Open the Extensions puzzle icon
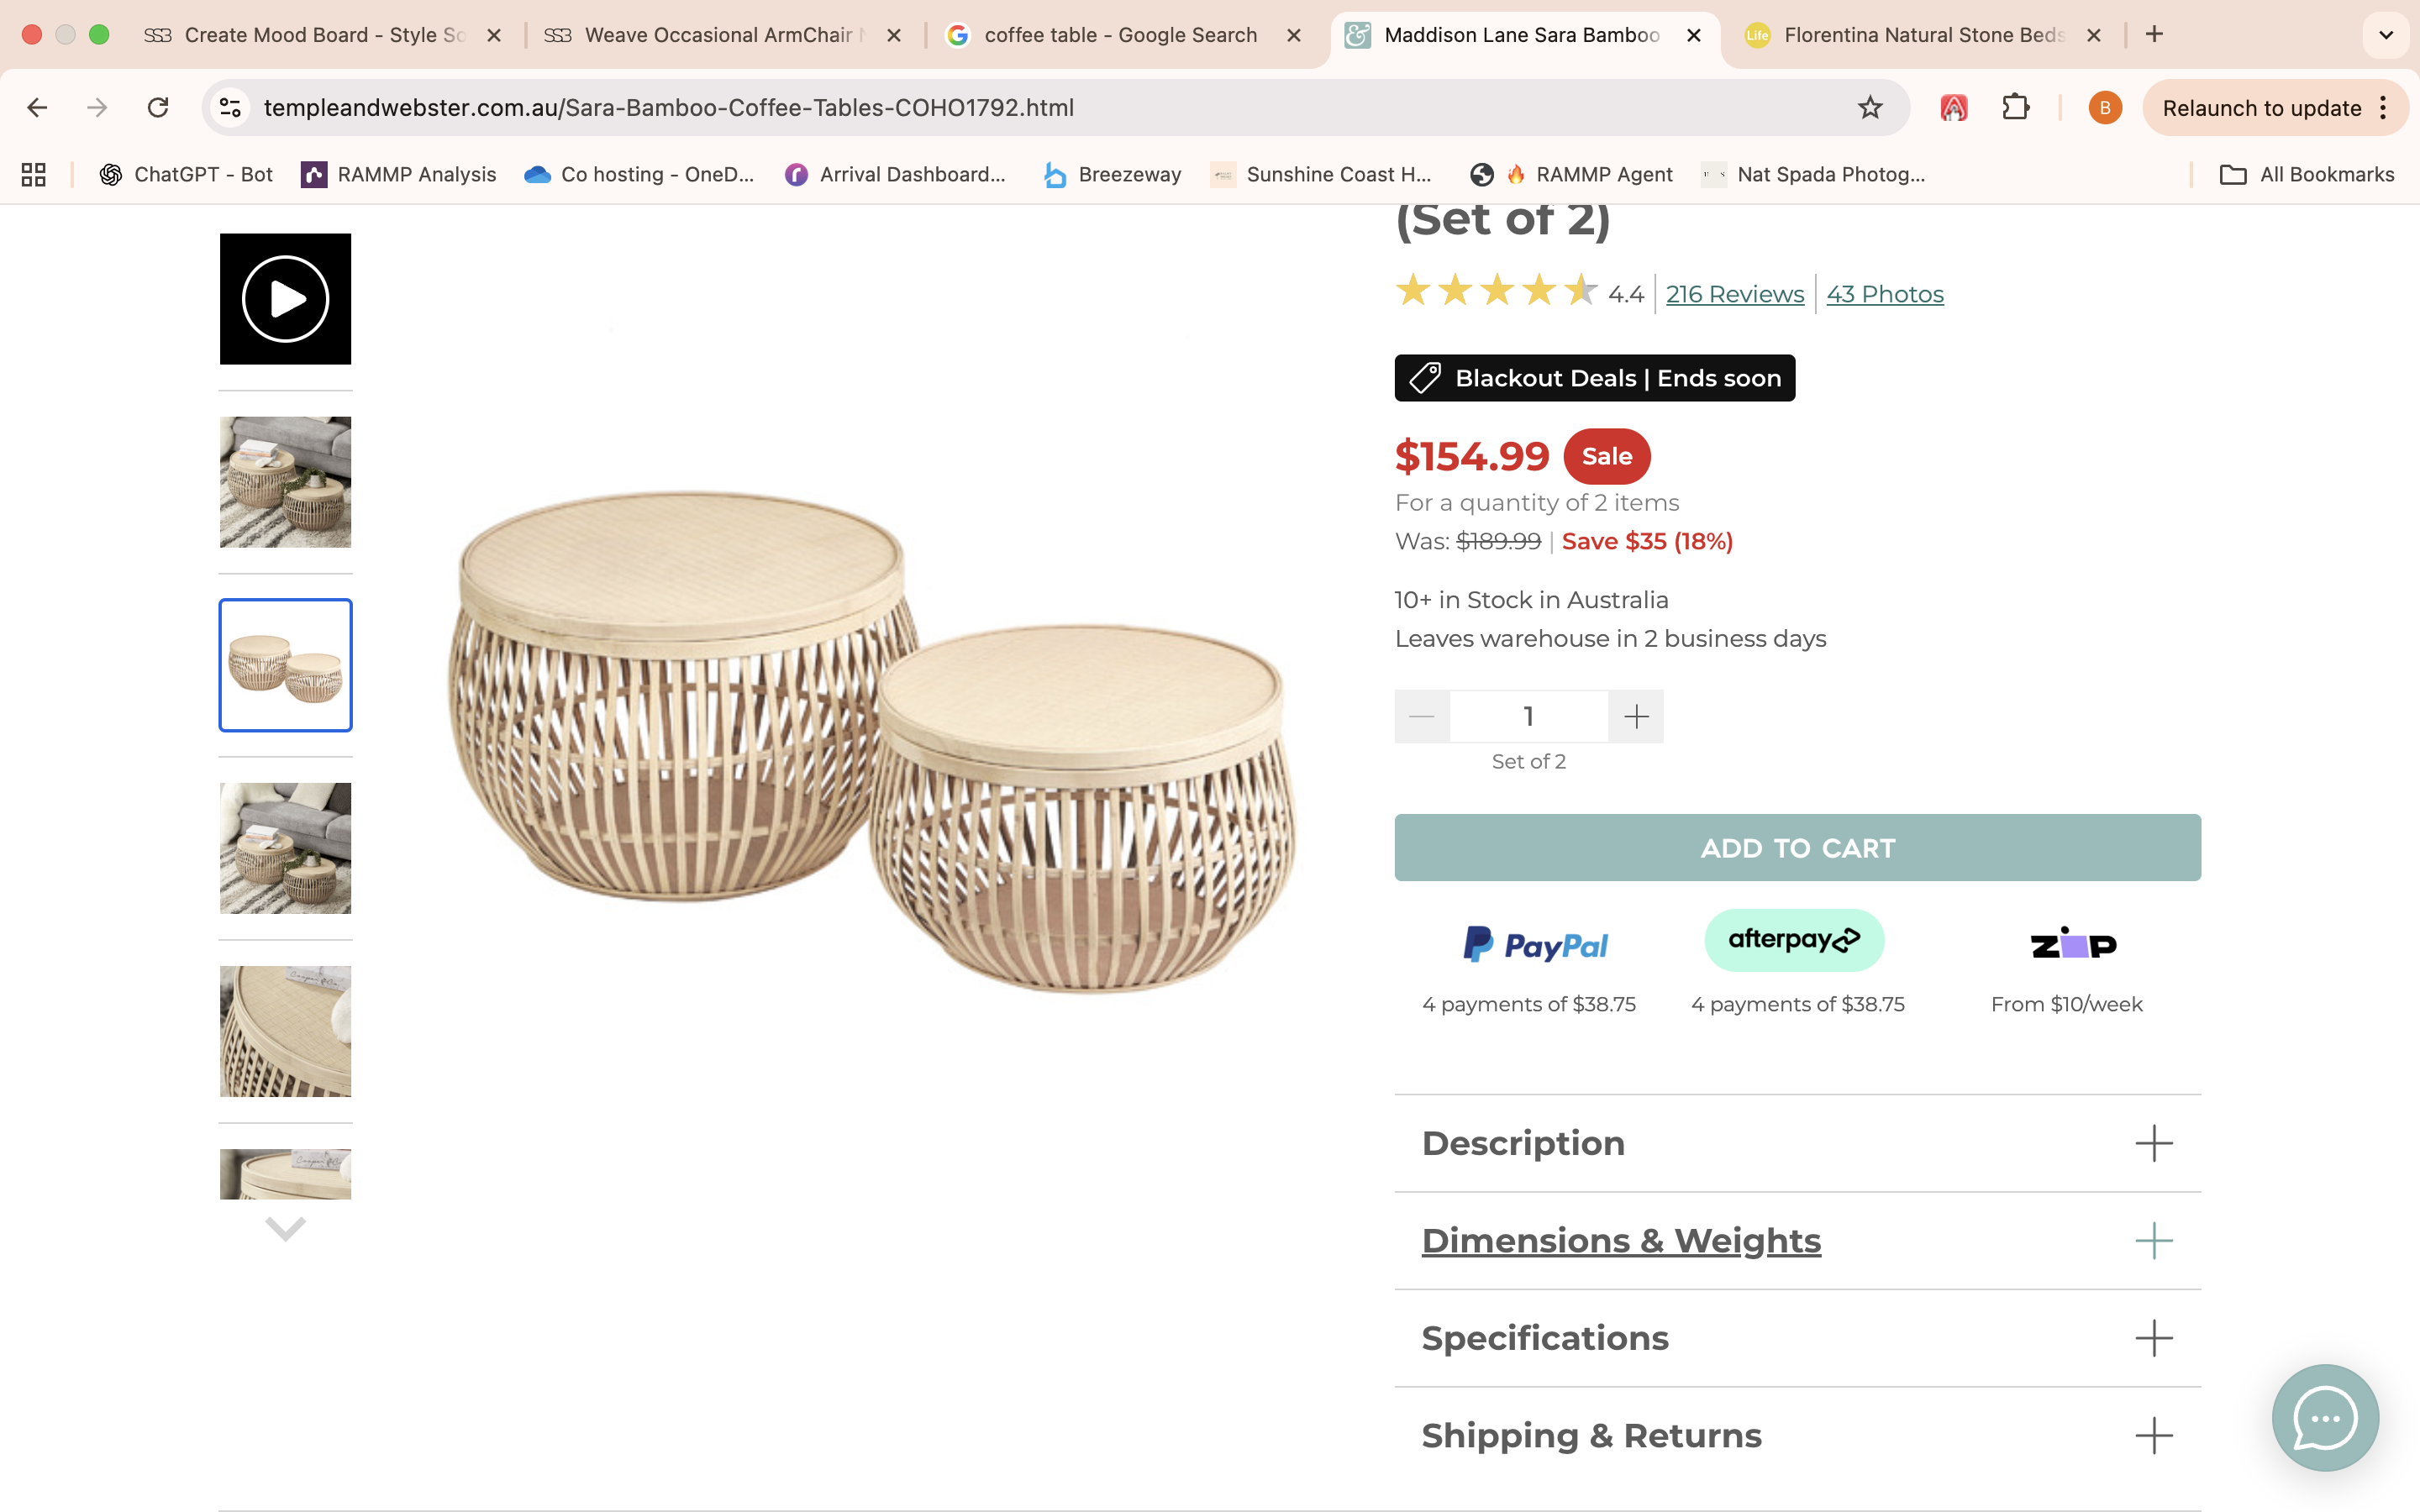This screenshot has height=1512, width=2420. (2015, 108)
